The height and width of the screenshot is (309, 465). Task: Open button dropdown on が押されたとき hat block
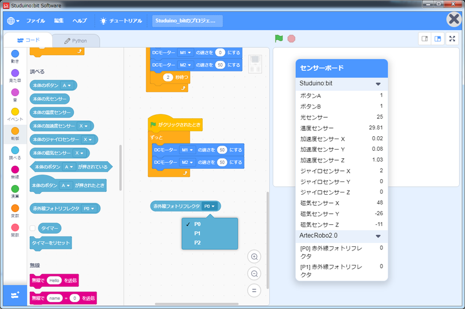click(x=66, y=186)
